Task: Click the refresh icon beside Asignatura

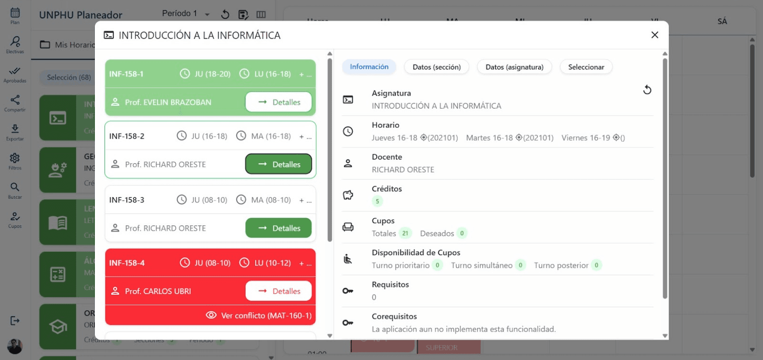Action: [x=647, y=90]
